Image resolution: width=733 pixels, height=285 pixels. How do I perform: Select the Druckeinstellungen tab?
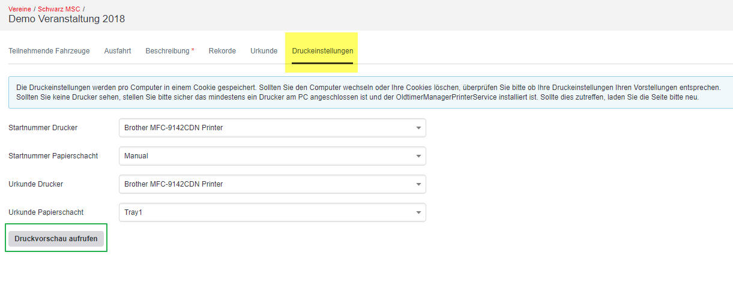pyautogui.click(x=322, y=51)
